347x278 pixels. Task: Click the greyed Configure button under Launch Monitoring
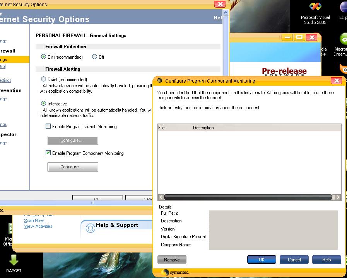[x=73, y=140]
